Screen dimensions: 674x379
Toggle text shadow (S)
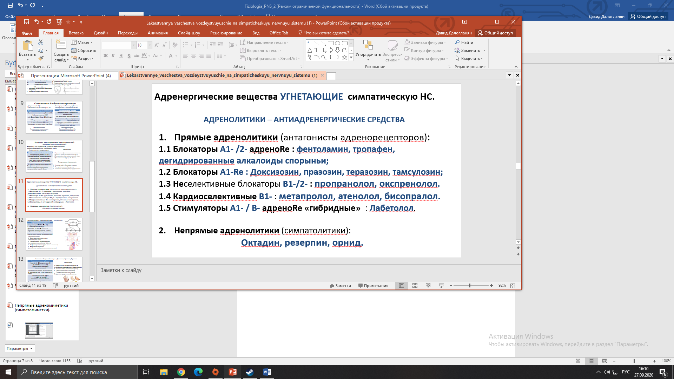[x=129, y=56]
